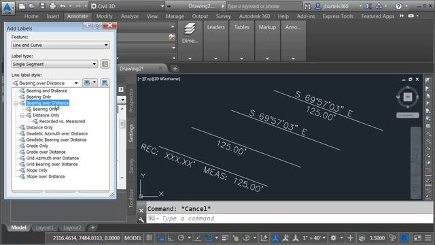Toggle object snap tracking in status bar
435x245 pixels.
(x=198, y=238)
